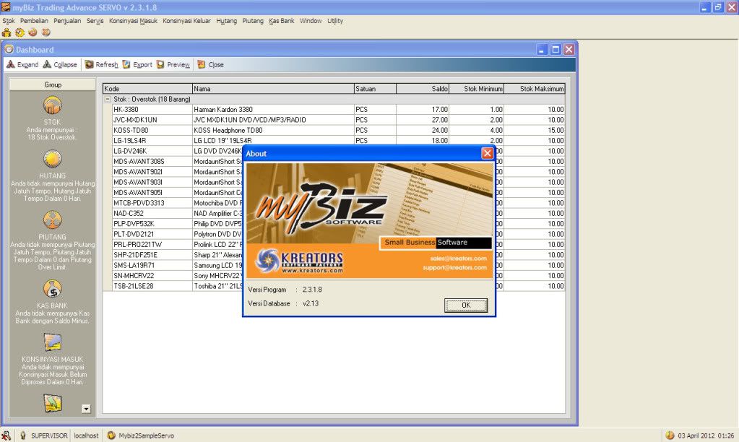Sort by Satuan column header

tap(375, 89)
